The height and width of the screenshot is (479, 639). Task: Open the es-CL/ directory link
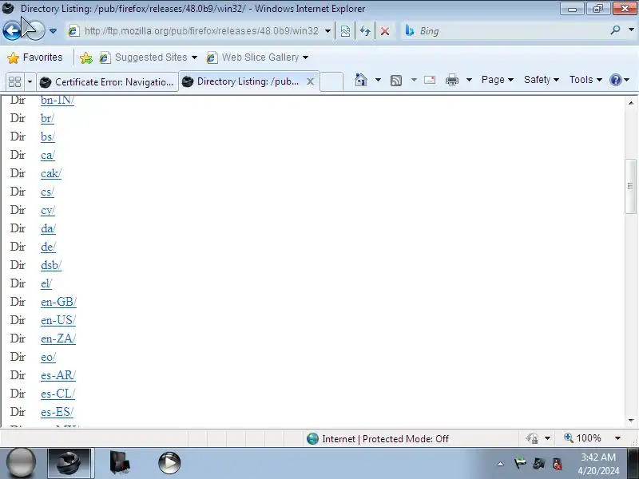click(x=58, y=394)
